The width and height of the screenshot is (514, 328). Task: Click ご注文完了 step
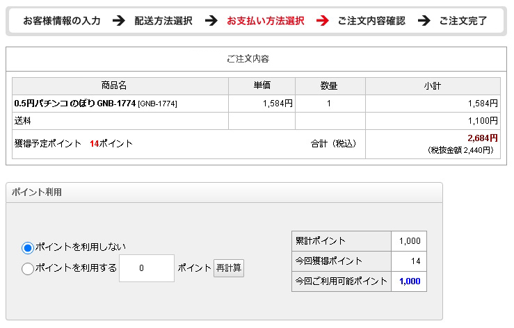tap(463, 21)
